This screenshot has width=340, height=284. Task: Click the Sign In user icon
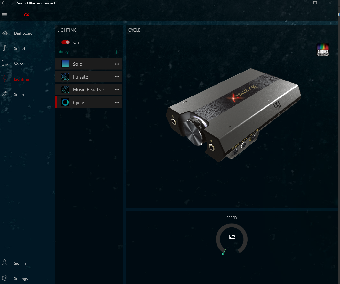4,263
